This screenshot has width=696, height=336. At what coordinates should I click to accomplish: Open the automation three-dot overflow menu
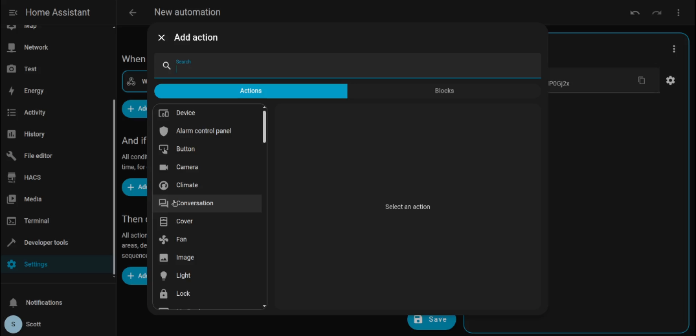click(x=678, y=12)
